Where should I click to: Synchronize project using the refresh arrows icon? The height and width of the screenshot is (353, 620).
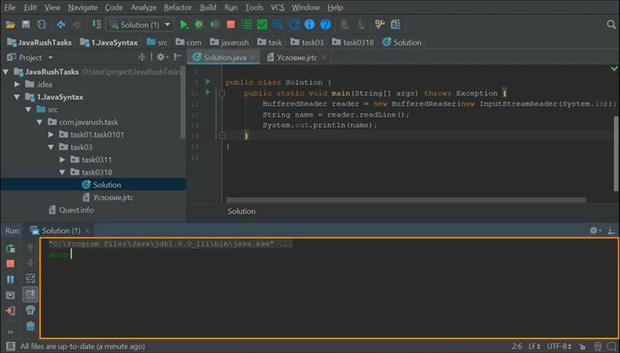point(42,24)
